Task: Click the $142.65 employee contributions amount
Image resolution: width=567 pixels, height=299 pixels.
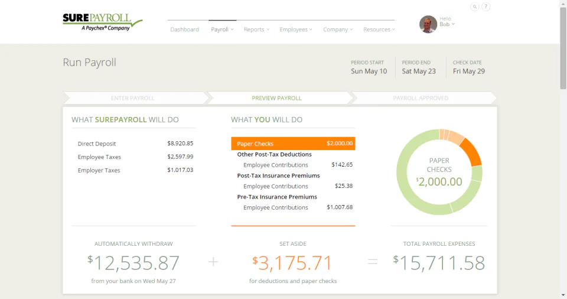Action: pos(342,165)
